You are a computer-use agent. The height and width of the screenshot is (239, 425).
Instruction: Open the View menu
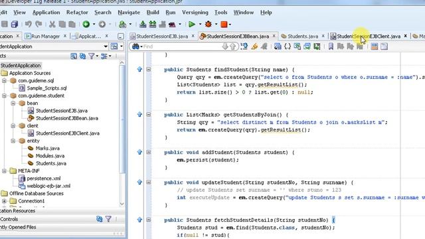(x=19, y=13)
